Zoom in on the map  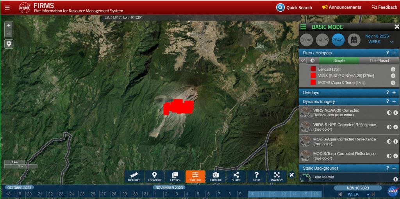[x=9, y=26]
